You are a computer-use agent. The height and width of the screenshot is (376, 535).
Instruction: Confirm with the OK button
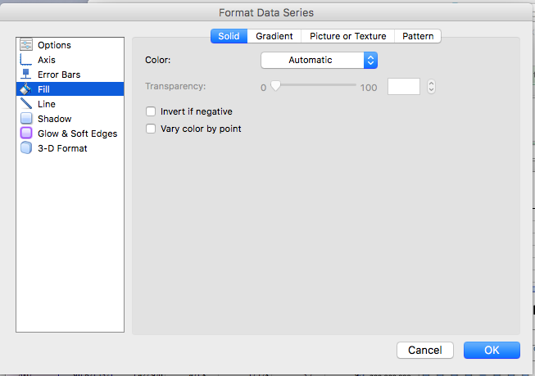point(491,350)
